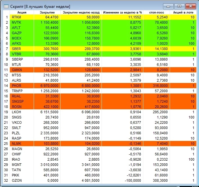Click the Изменение за неделю в % header
The height and width of the screenshot is (187, 199).
point(122,12)
